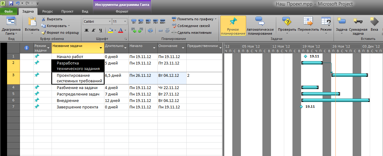Link selected tasks with chain icon
Viewport: 383px width, 156px height.
click(x=161, y=30)
